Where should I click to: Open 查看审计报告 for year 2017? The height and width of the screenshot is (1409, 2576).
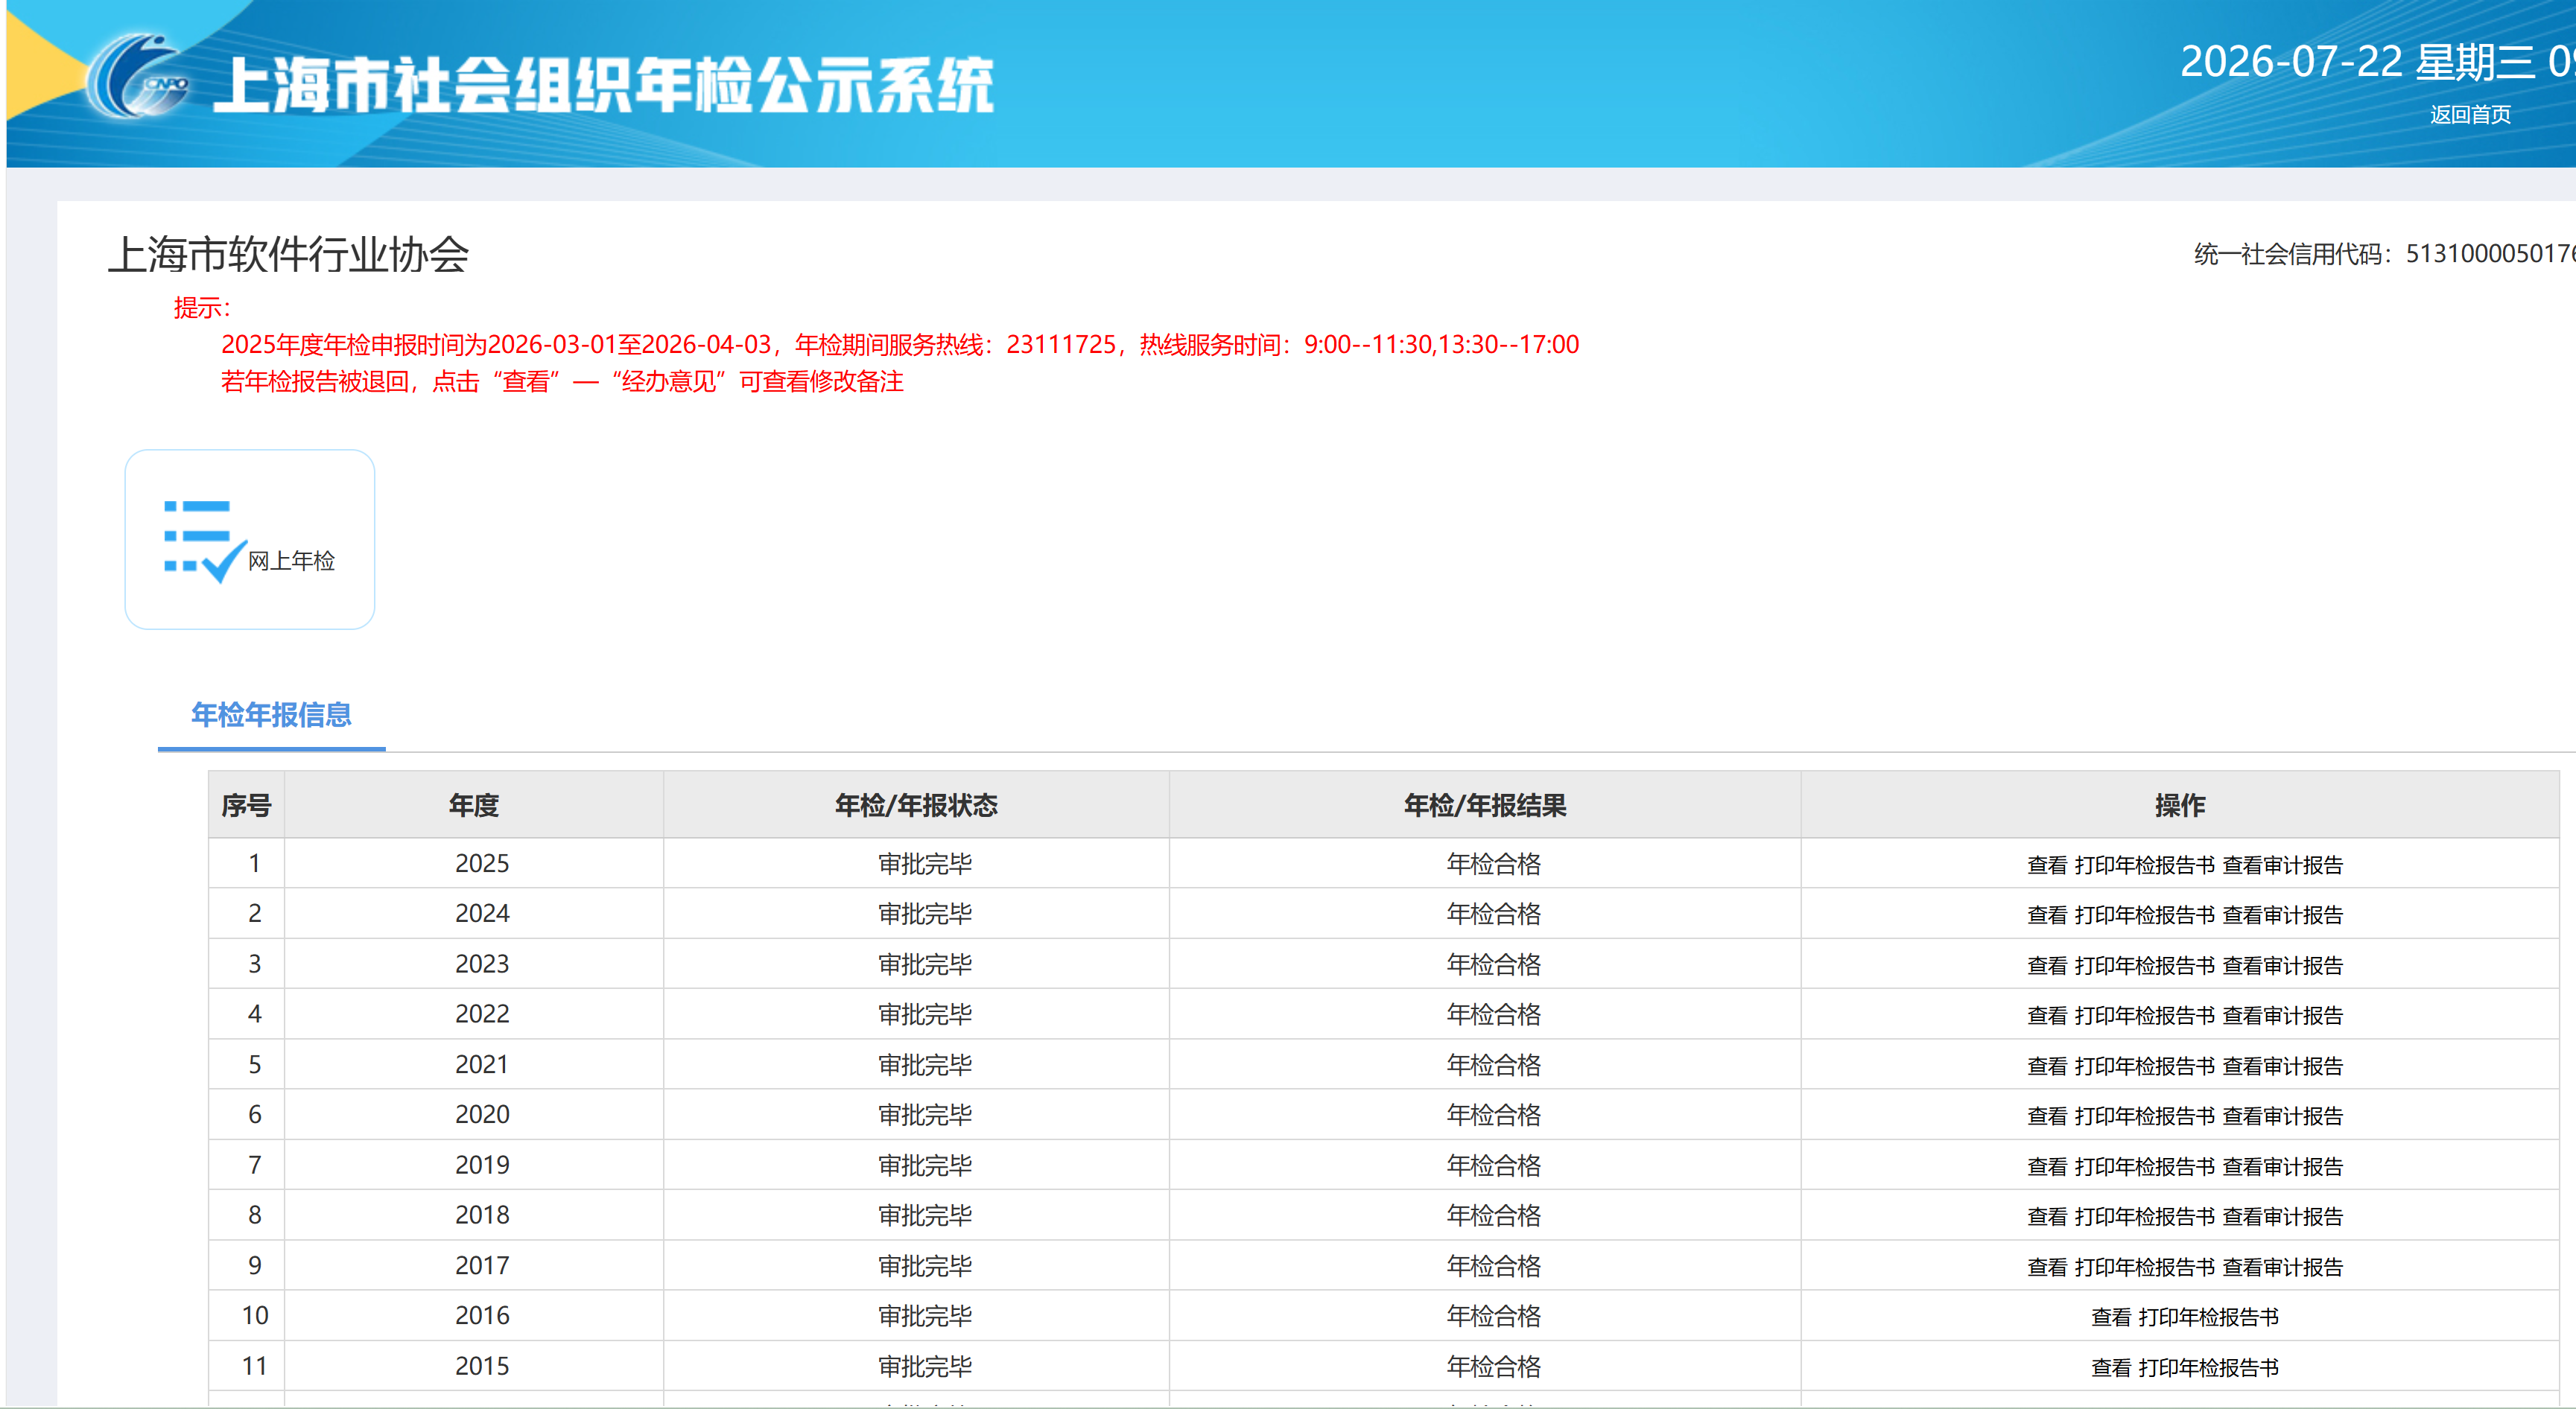2282,1267
